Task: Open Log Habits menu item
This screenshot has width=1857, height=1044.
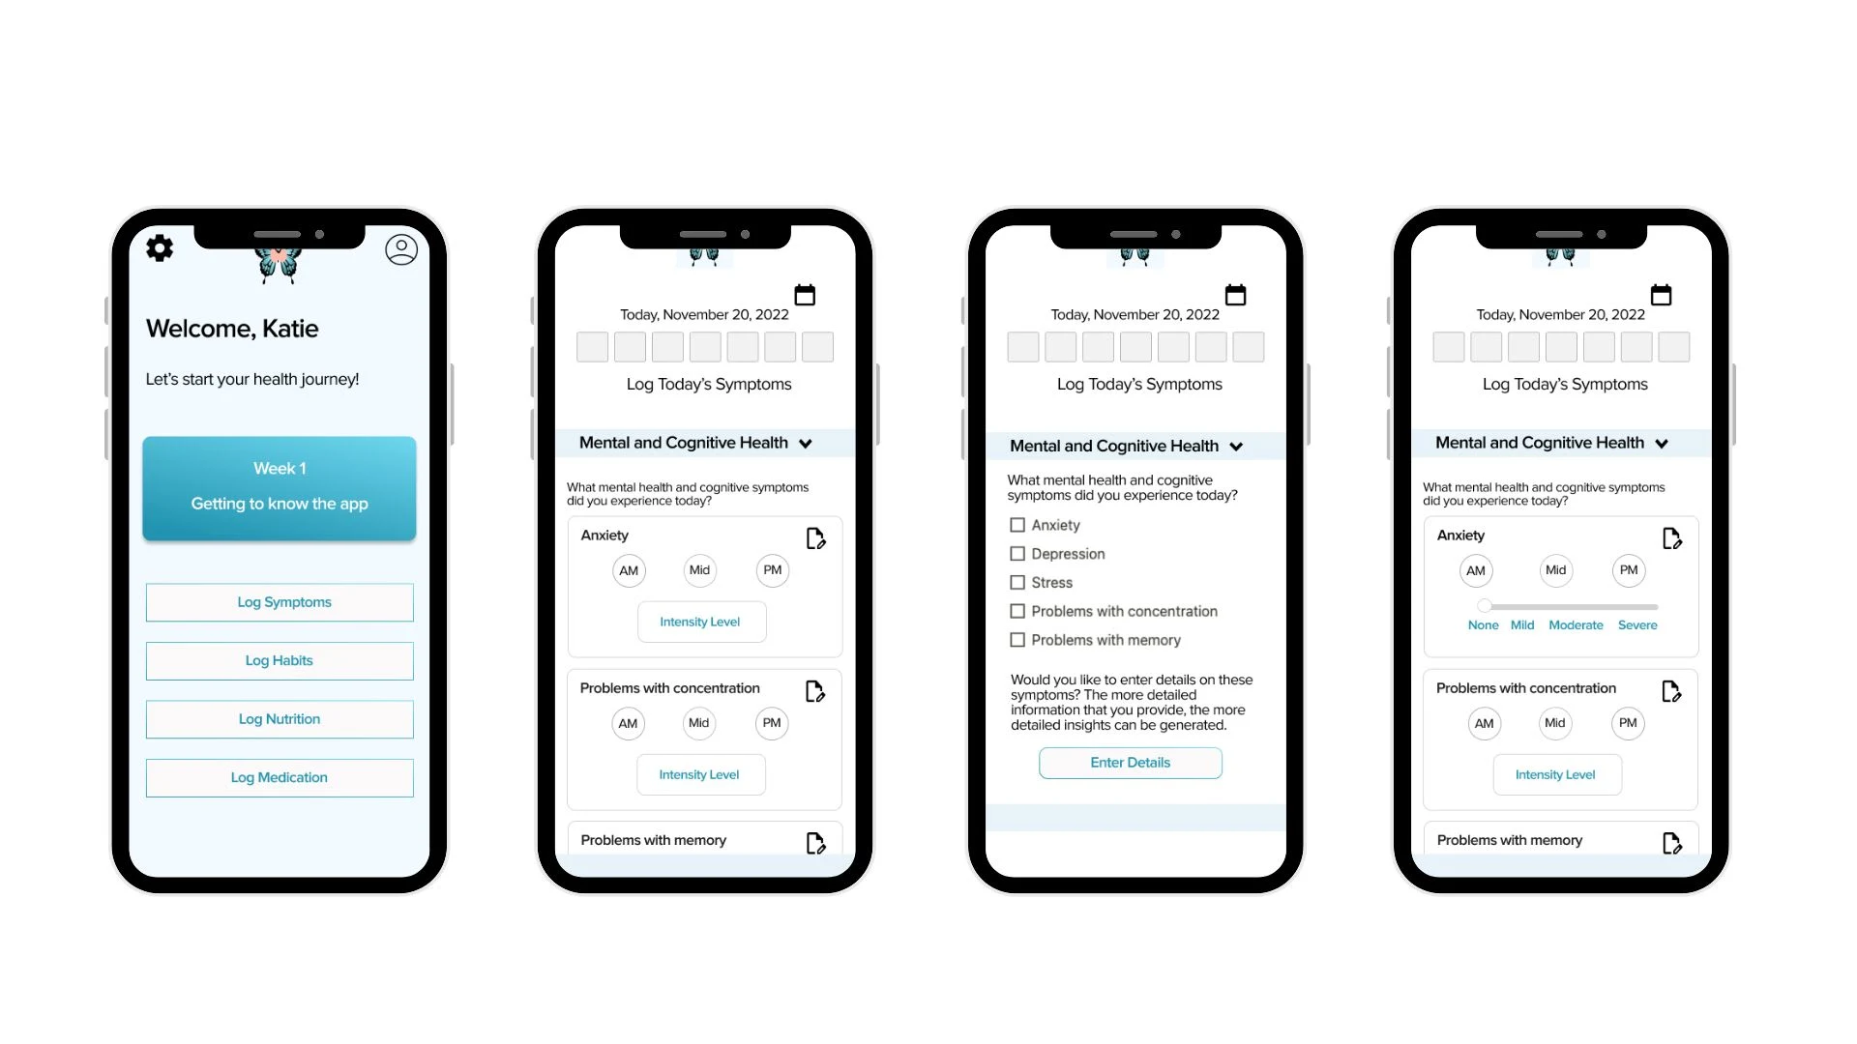Action: [278, 660]
